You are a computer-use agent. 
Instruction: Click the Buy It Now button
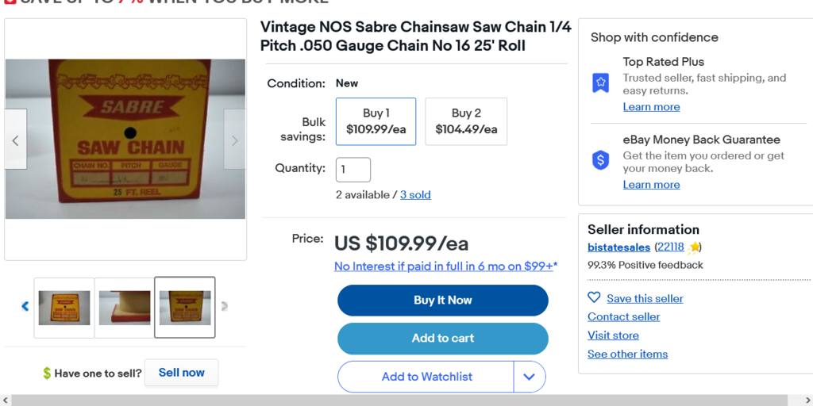click(x=442, y=301)
